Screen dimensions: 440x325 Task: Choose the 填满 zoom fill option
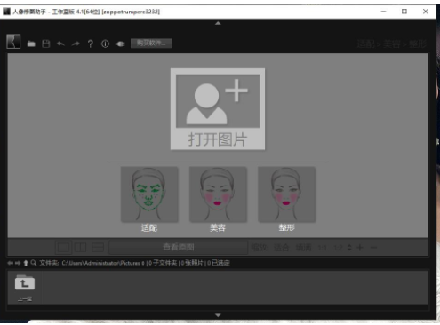point(304,247)
